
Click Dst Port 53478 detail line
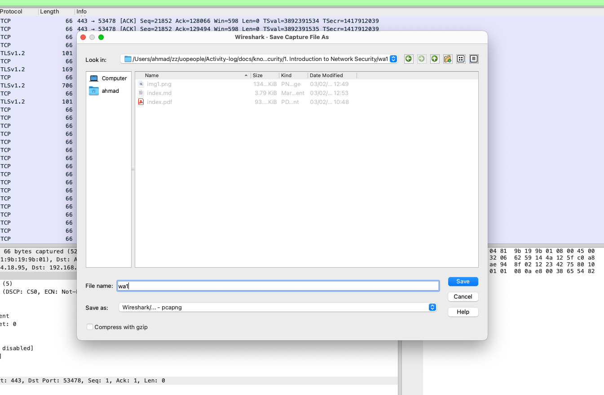pos(198,381)
